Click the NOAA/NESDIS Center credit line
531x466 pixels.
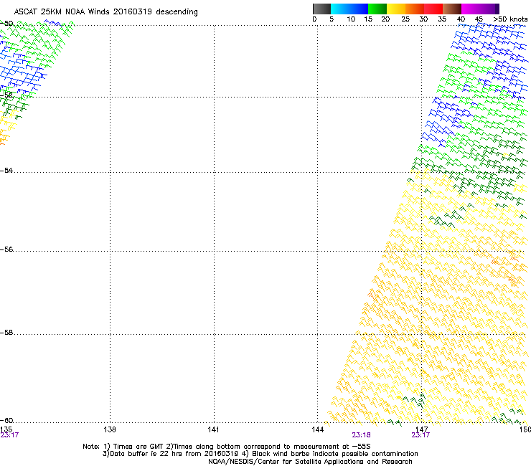(x=310, y=462)
